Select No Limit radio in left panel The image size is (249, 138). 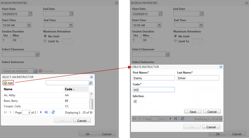pos(45,36)
